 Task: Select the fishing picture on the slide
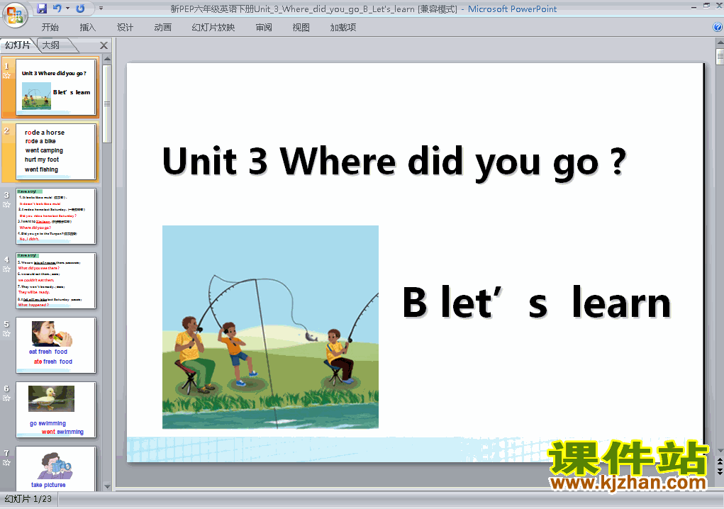coord(270,328)
